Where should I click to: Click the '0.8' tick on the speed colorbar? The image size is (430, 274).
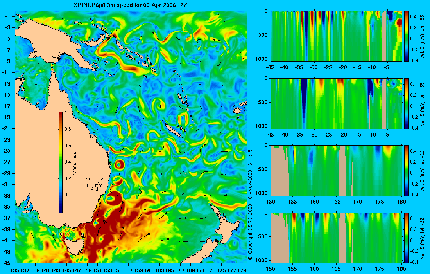[x=68, y=129]
